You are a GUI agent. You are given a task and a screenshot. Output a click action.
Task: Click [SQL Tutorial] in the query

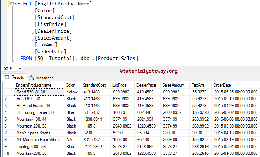pyautogui.click(x=55, y=59)
